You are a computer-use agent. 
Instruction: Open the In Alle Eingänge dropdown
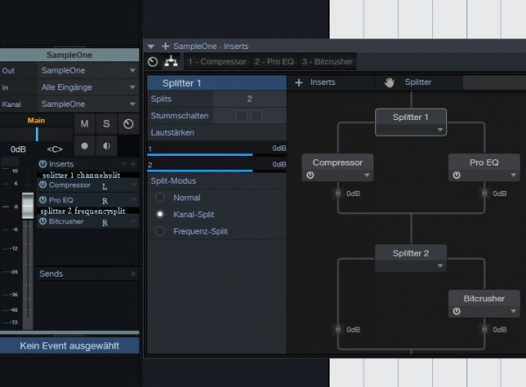[89, 87]
